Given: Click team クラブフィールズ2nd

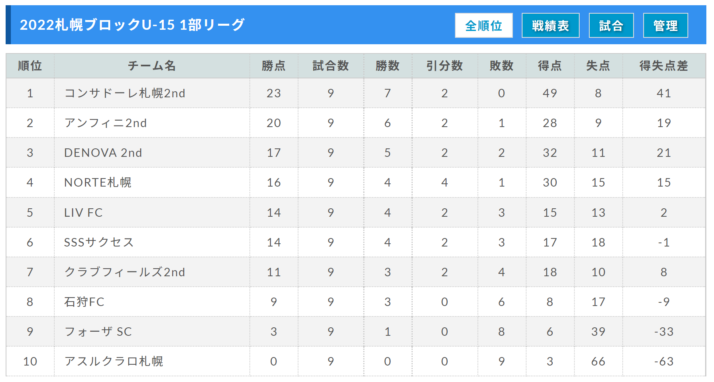Looking at the screenshot, I should (x=125, y=272).
